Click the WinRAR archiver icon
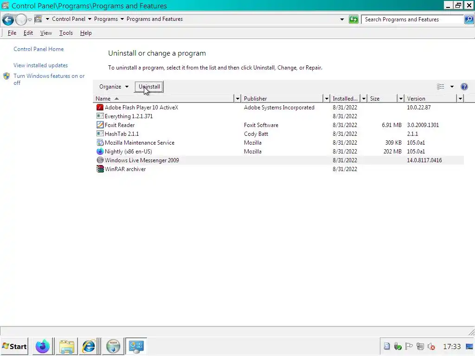475x356 pixels. (x=100, y=169)
